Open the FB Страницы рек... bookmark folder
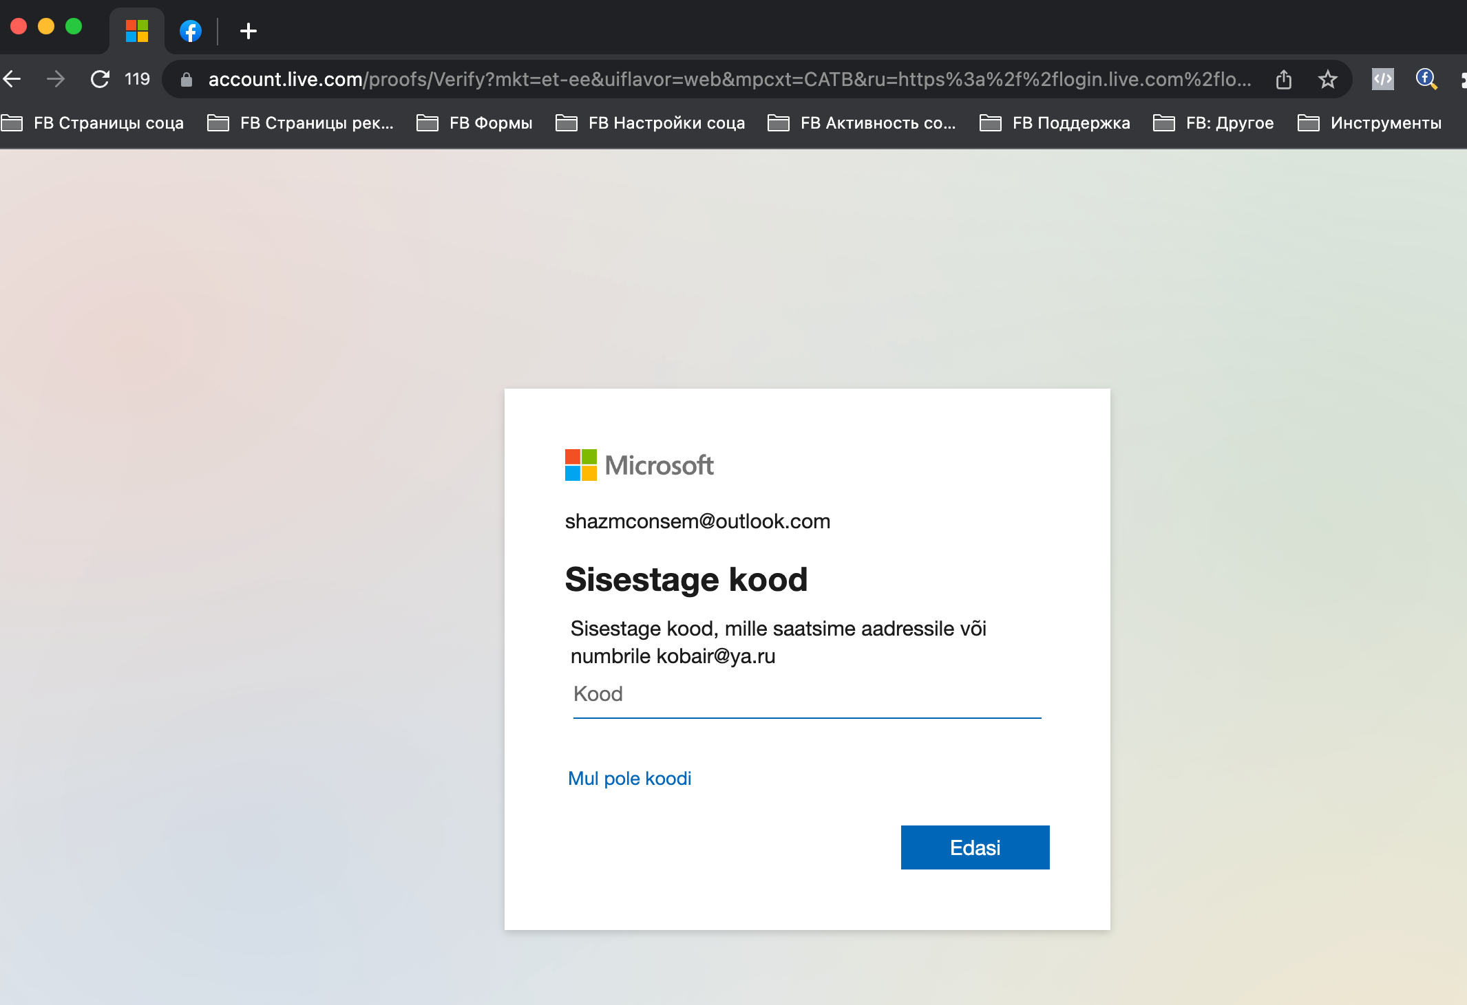1467x1005 pixels. point(300,122)
